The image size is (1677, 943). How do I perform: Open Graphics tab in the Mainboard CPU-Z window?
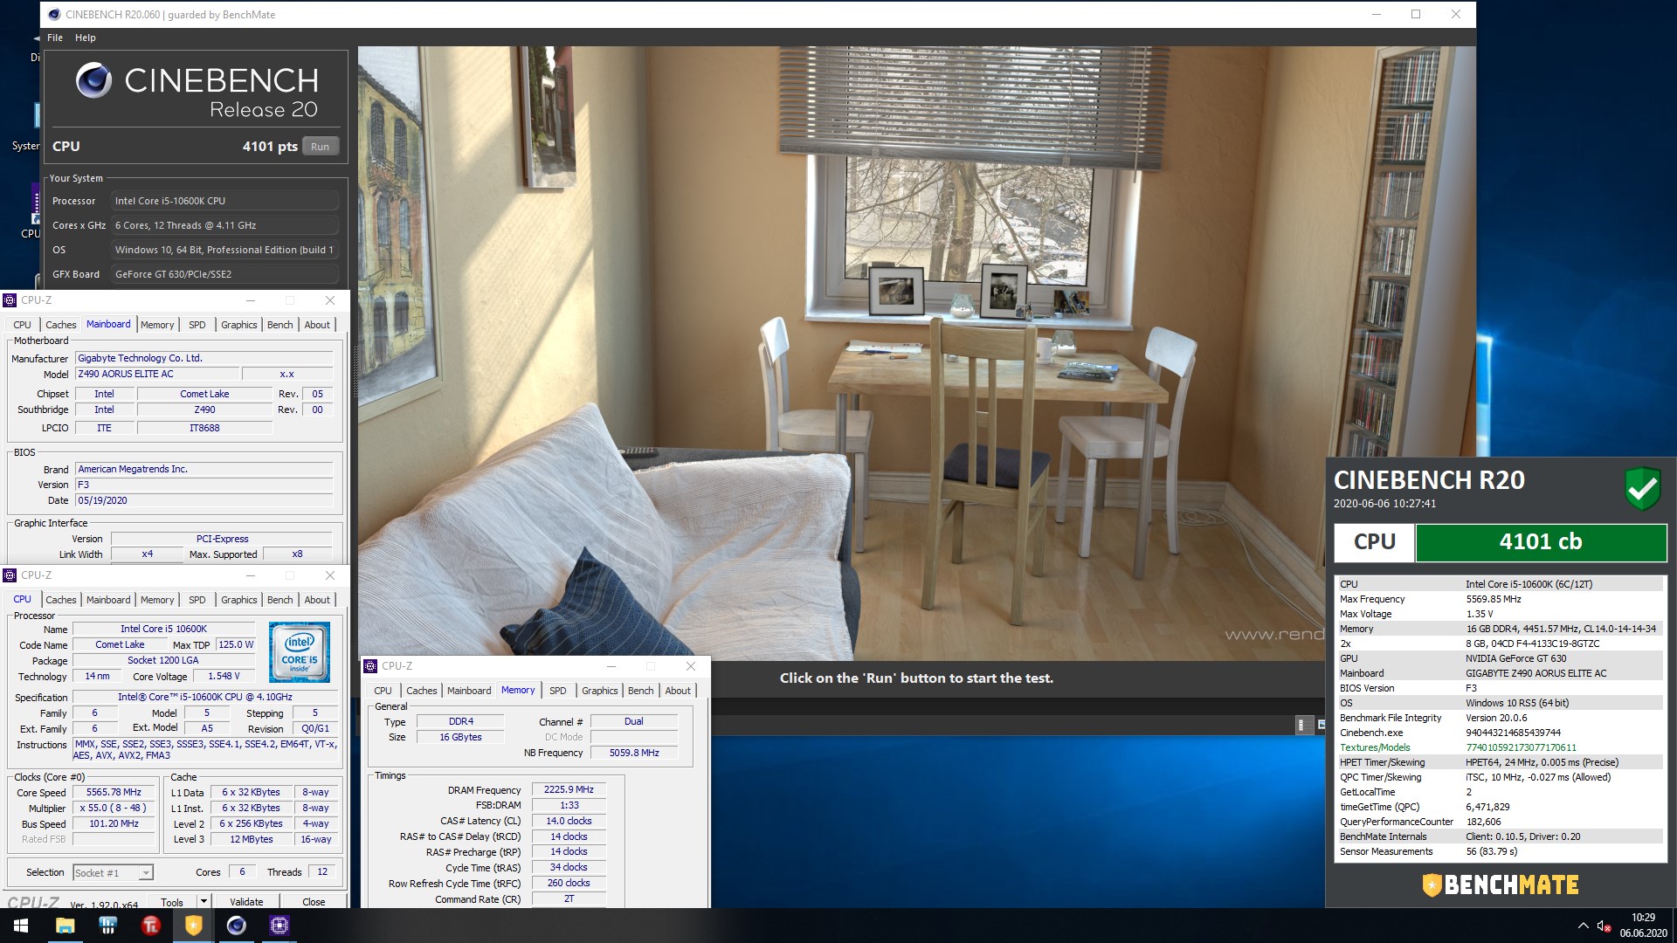(239, 325)
